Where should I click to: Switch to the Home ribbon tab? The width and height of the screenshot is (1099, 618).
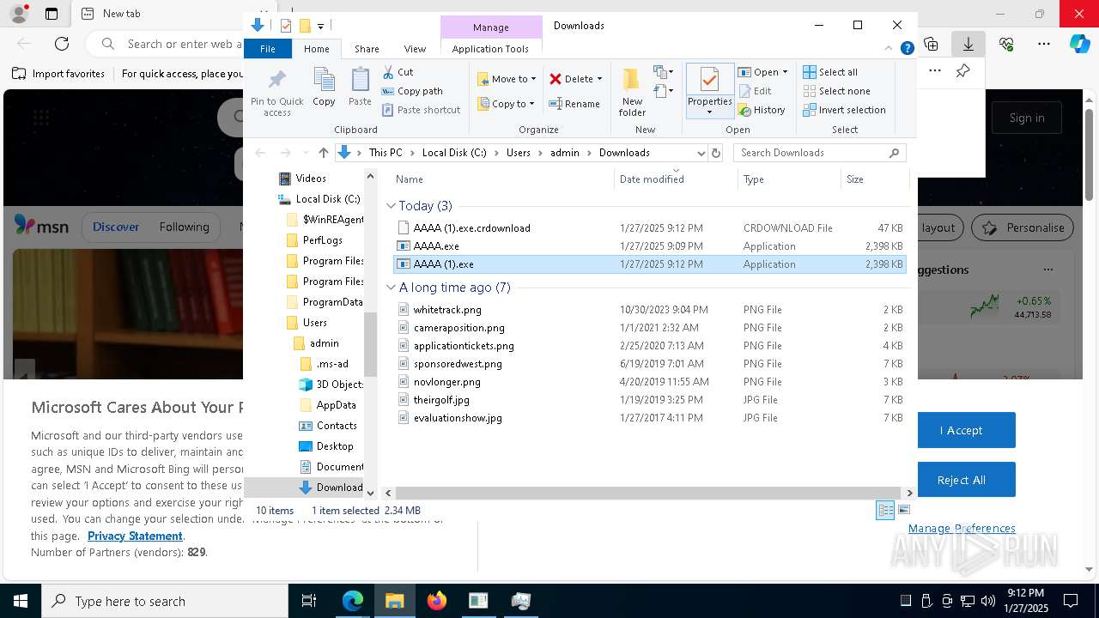click(x=316, y=49)
